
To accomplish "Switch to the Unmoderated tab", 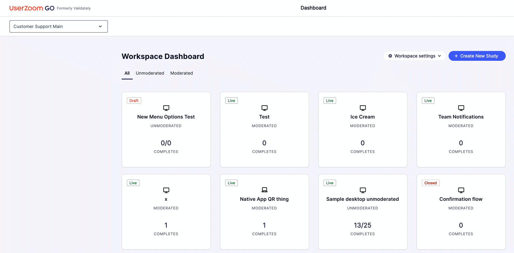I will coord(150,73).
